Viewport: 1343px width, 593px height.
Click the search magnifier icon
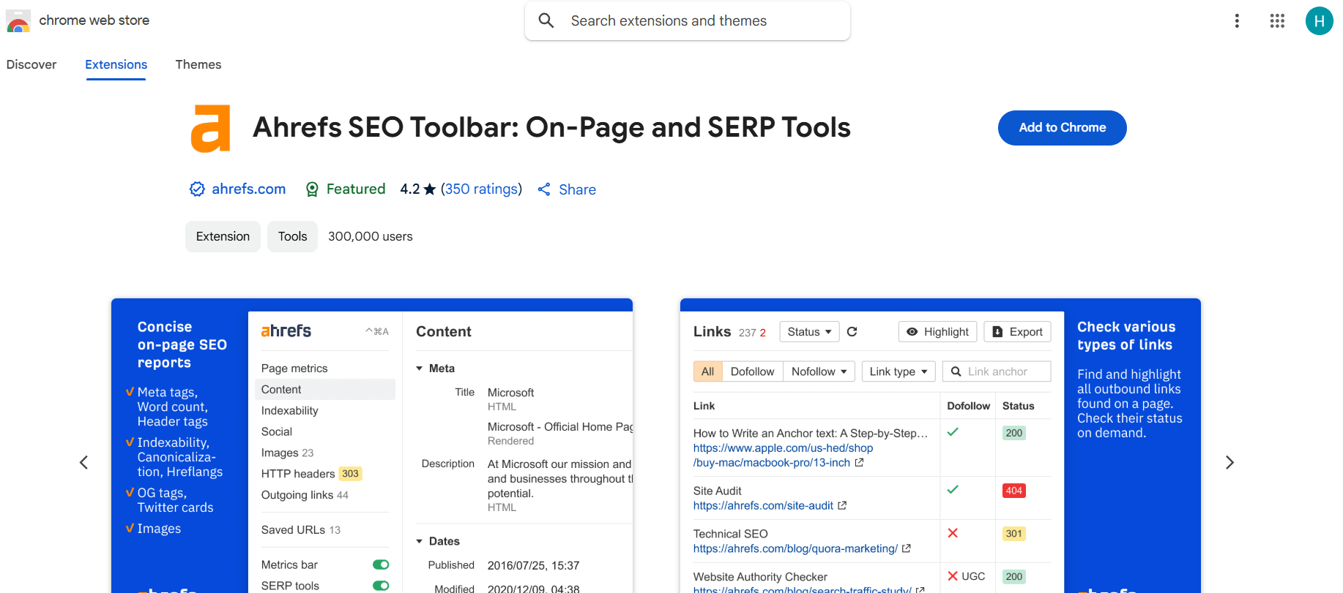tap(546, 20)
